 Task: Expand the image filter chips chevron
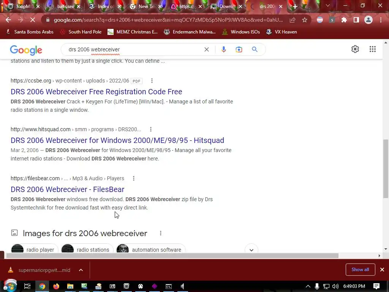(x=251, y=250)
